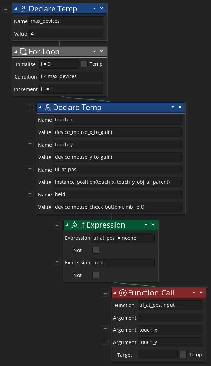The height and width of the screenshot is (366, 211).
Task: Remove the touch_x argument row
Action: [105, 329]
